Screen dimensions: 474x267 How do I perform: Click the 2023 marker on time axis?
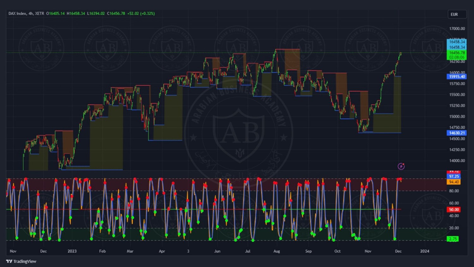pos(72,251)
